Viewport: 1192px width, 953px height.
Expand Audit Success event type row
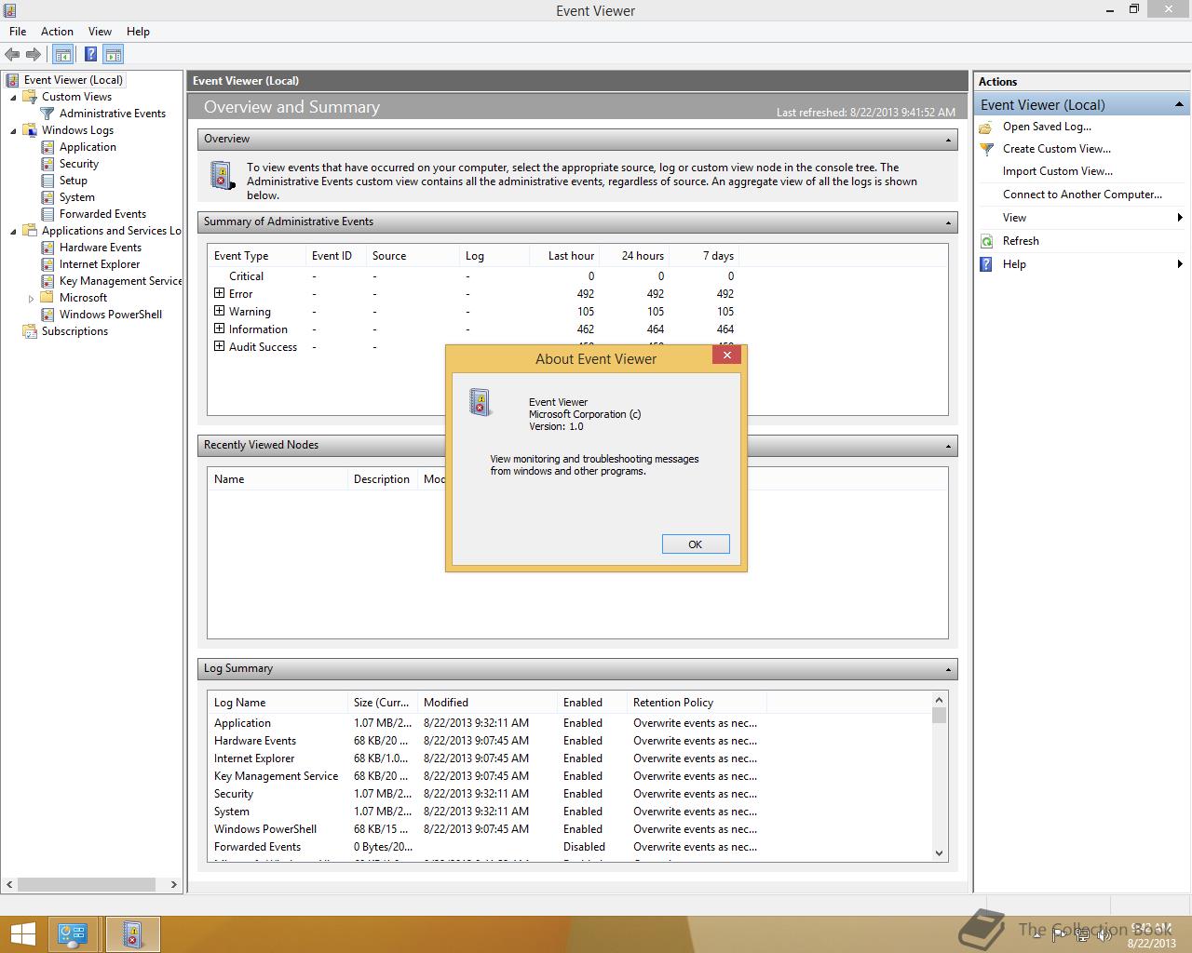click(219, 346)
